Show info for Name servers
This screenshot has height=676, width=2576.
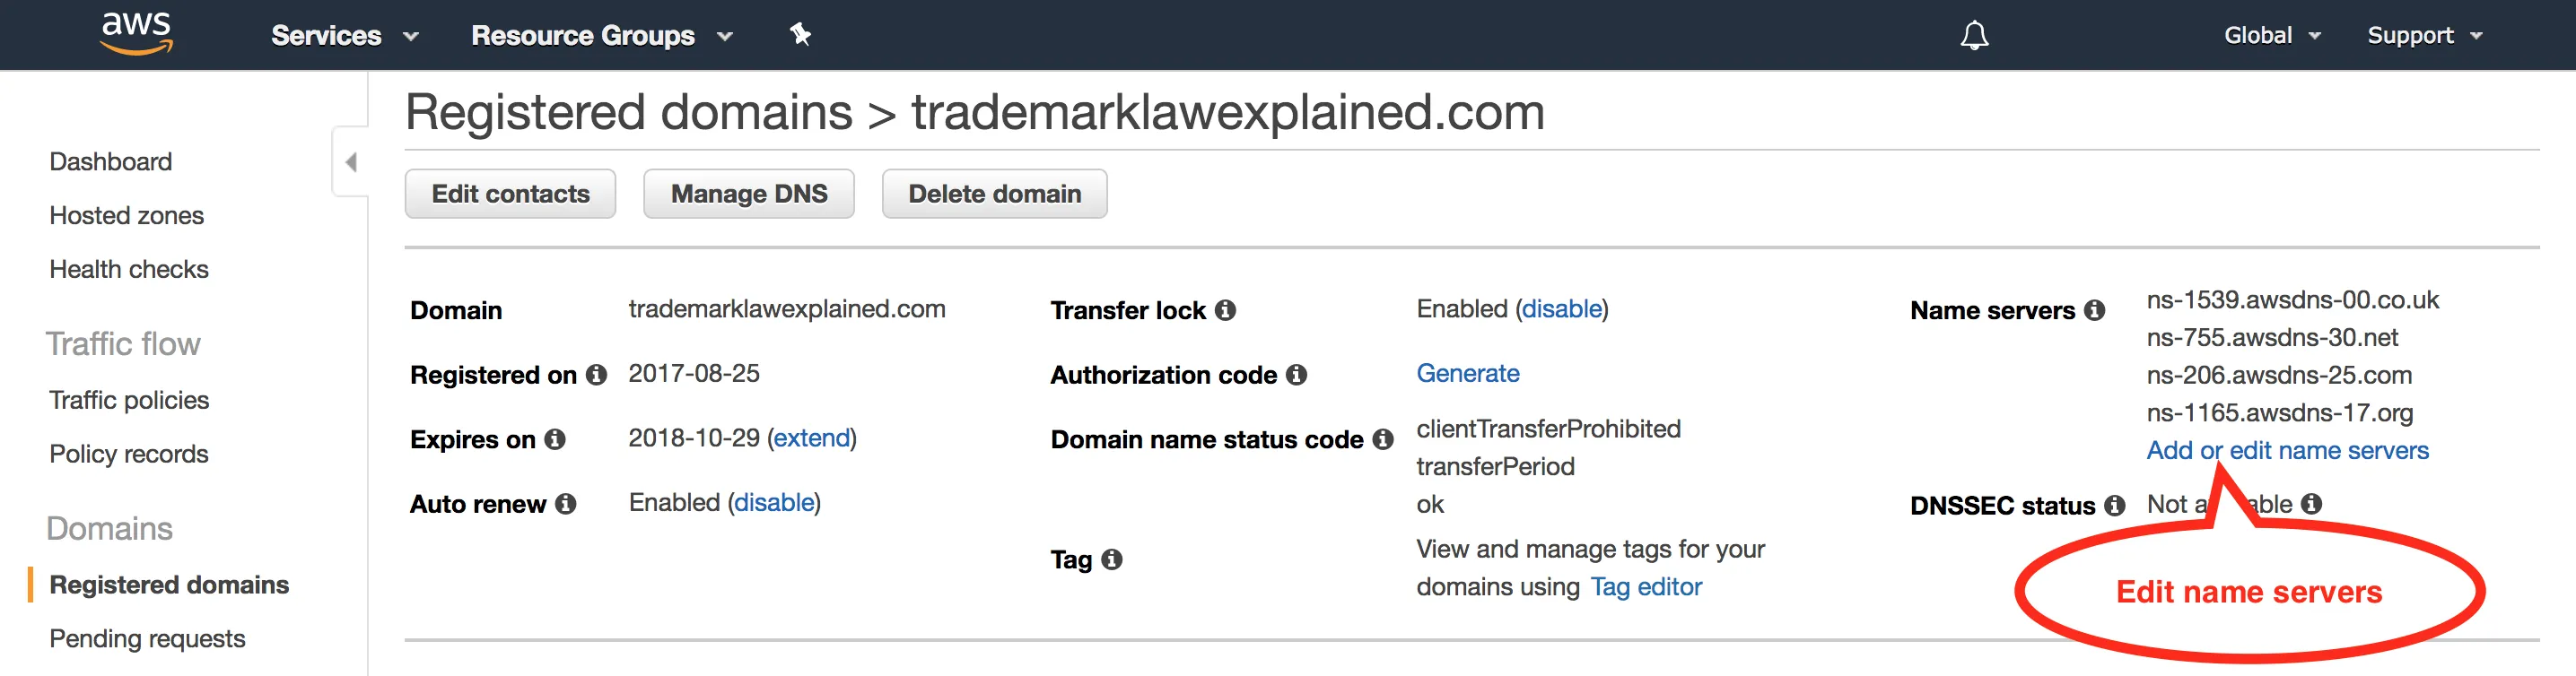coord(2094,310)
